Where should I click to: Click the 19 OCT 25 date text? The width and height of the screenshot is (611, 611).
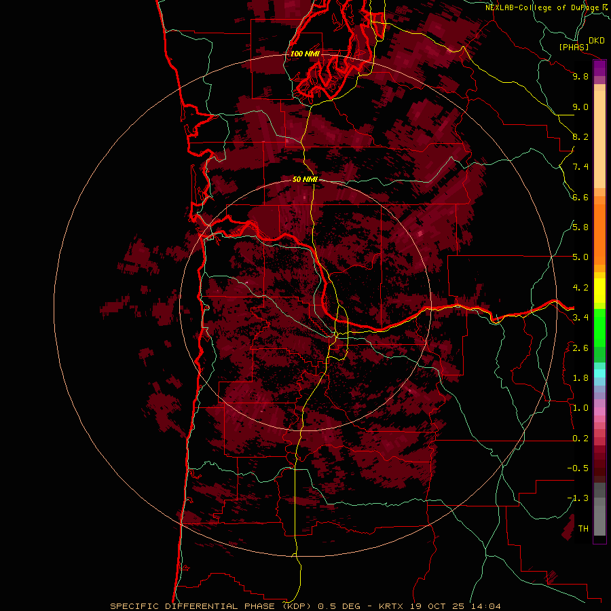pyautogui.click(x=438, y=606)
